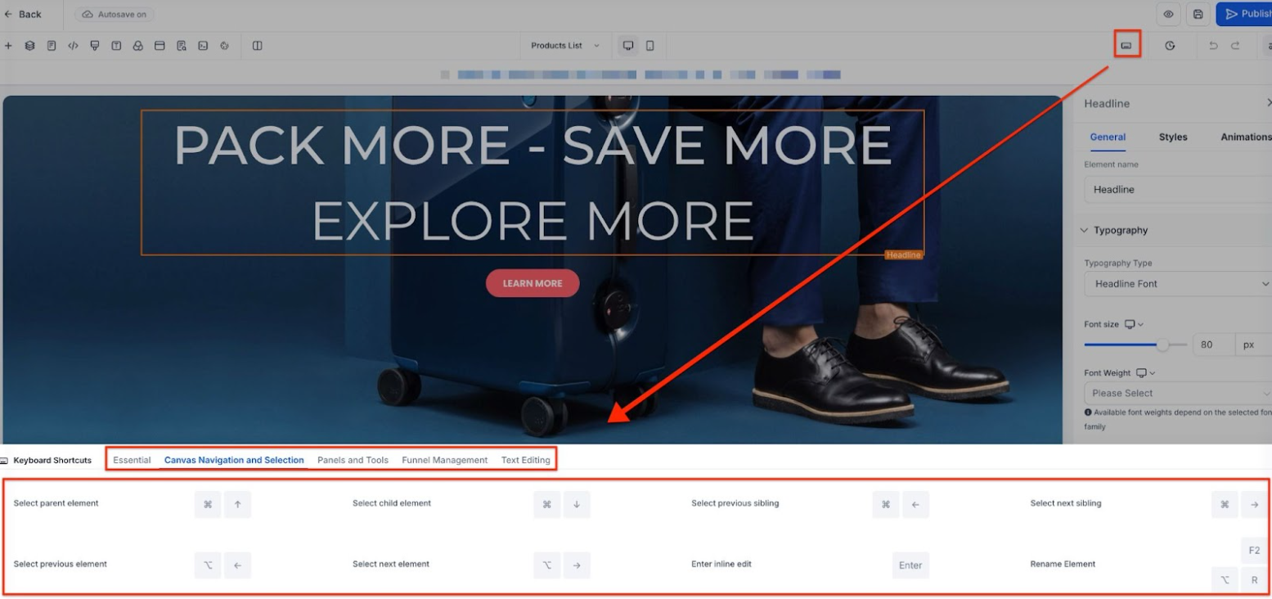This screenshot has height=599, width=1272.
Task: Click the plus icon to add an element
Action: tap(8, 46)
